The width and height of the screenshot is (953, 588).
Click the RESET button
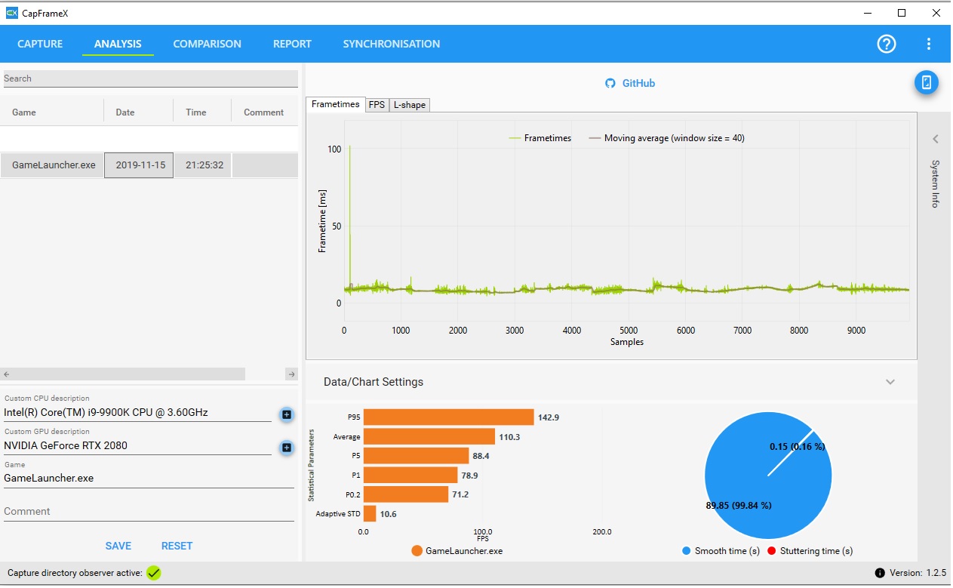[177, 546]
